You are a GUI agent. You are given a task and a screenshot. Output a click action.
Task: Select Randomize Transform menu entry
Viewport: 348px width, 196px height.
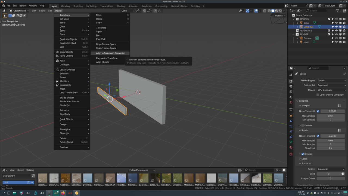pos(110,58)
